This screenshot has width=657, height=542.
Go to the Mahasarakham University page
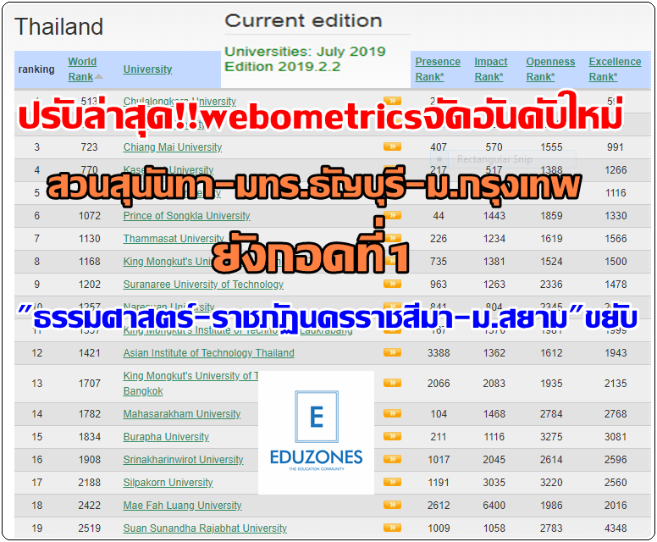pyautogui.click(x=181, y=414)
